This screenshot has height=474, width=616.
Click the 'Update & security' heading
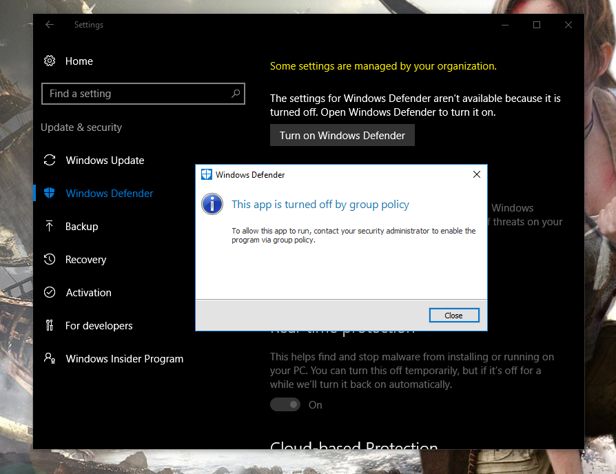pyautogui.click(x=81, y=127)
